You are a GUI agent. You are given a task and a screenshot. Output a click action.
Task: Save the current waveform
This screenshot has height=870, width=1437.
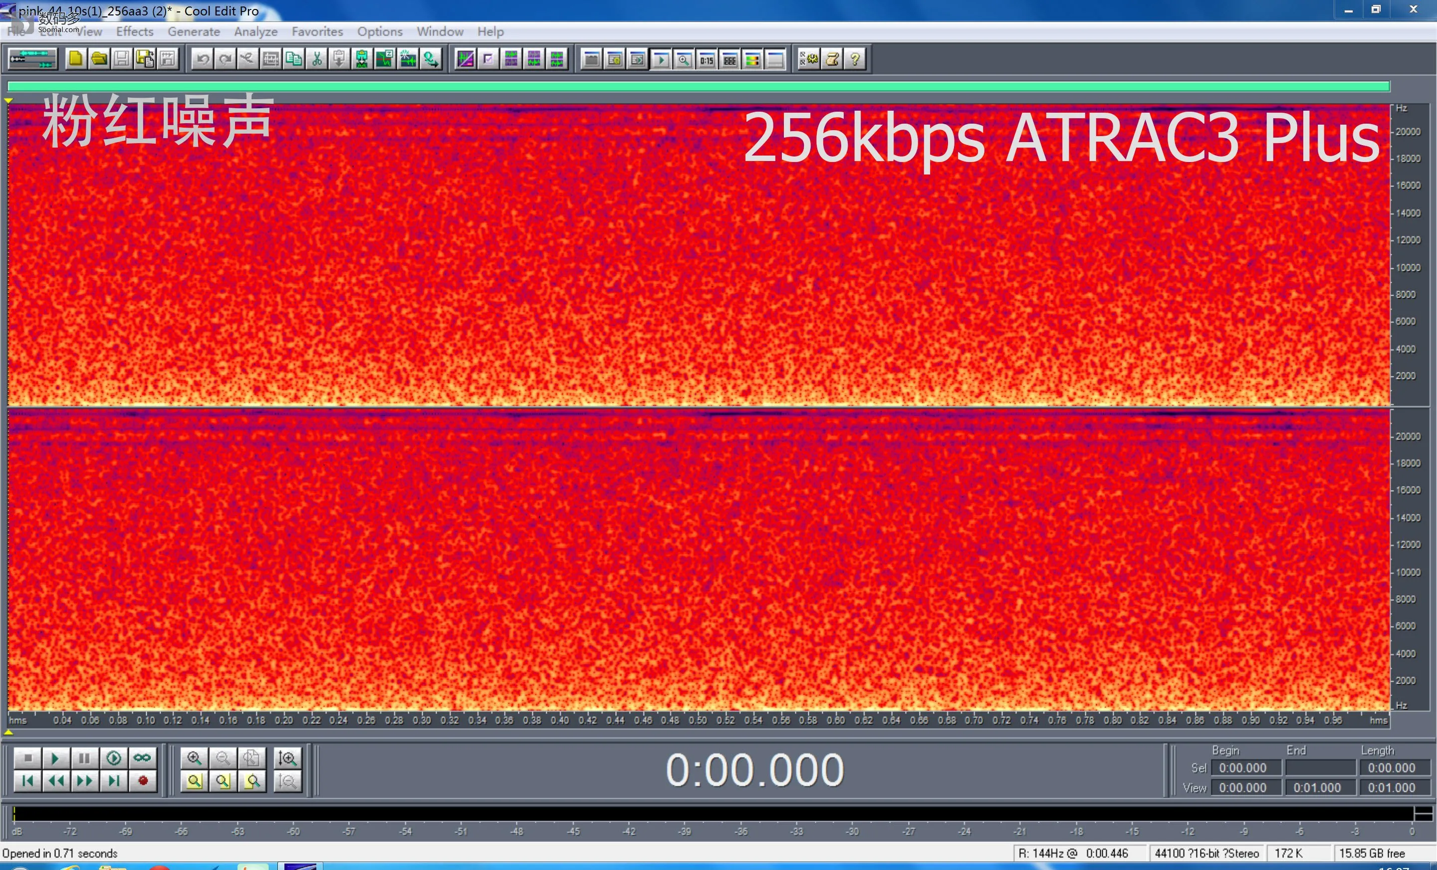click(x=121, y=59)
